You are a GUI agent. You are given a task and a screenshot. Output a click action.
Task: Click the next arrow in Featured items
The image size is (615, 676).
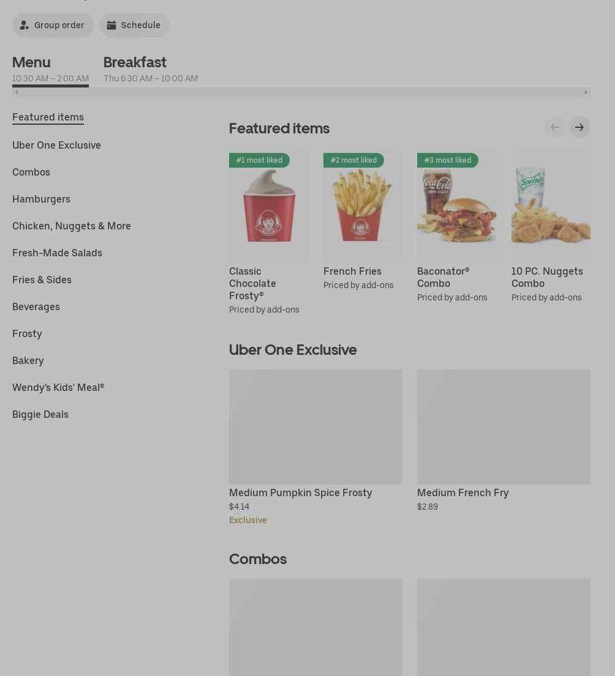[x=579, y=127]
